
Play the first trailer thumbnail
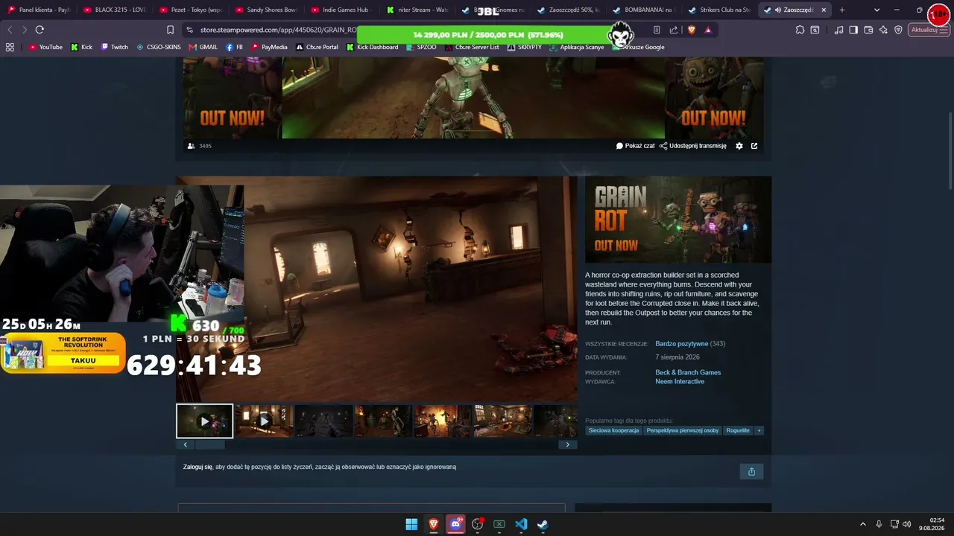pos(205,421)
